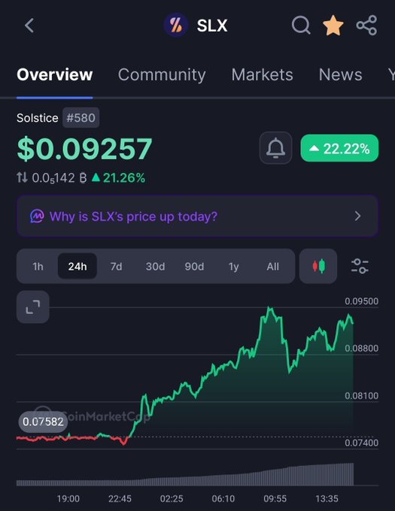Tap the Solstice coin name

[x=38, y=118]
